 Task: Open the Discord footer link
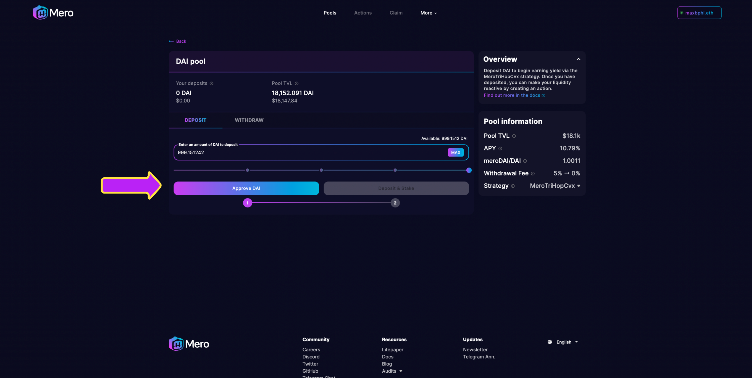[311, 357]
